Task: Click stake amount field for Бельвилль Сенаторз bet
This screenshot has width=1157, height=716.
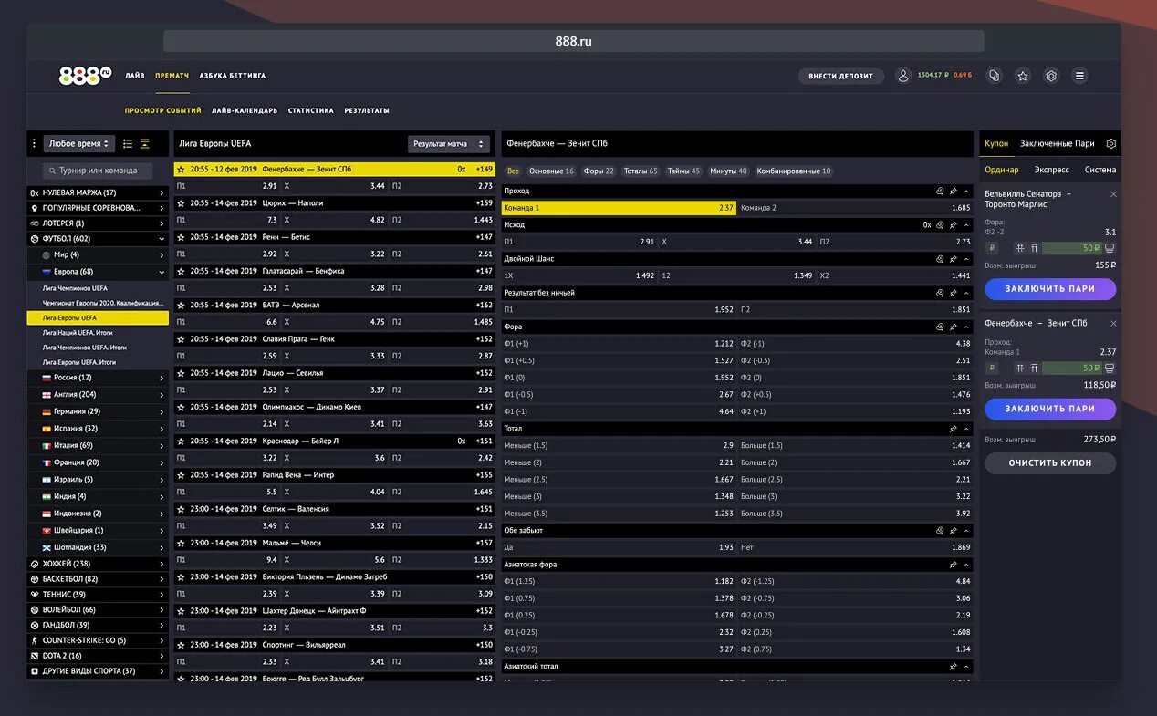Action: [x=1071, y=248]
